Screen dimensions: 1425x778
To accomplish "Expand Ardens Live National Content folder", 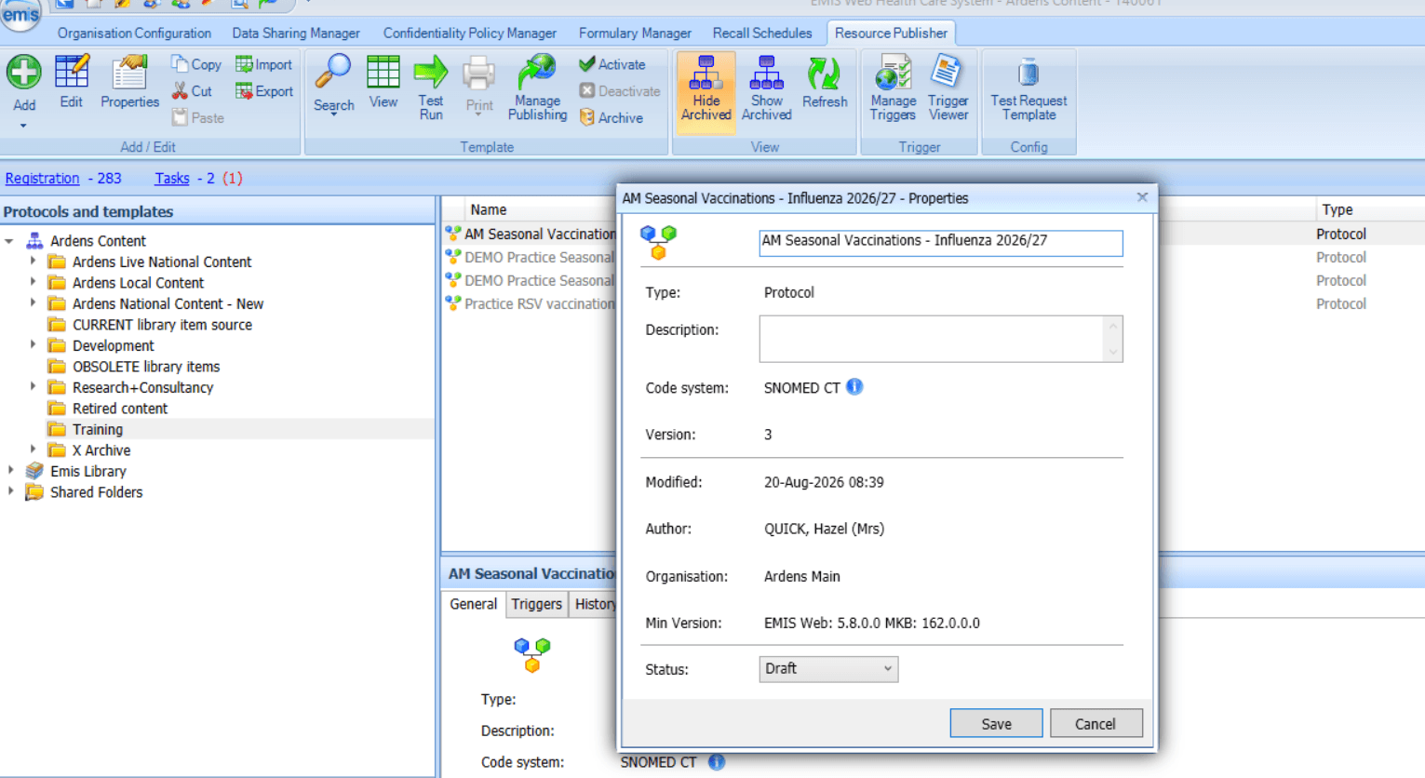I will (x=33, y=262).
